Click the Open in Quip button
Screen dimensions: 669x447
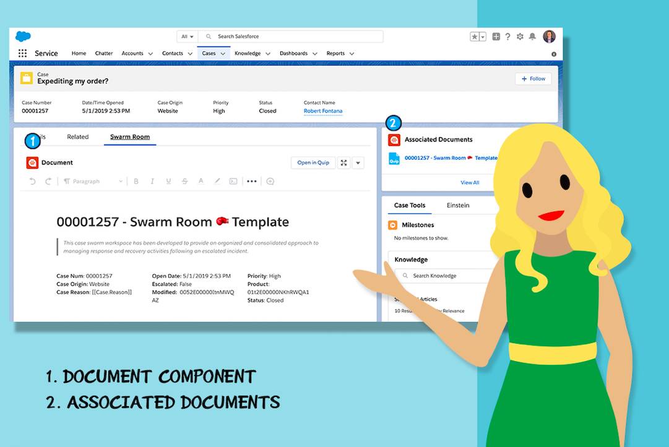[x=313, y=163]
